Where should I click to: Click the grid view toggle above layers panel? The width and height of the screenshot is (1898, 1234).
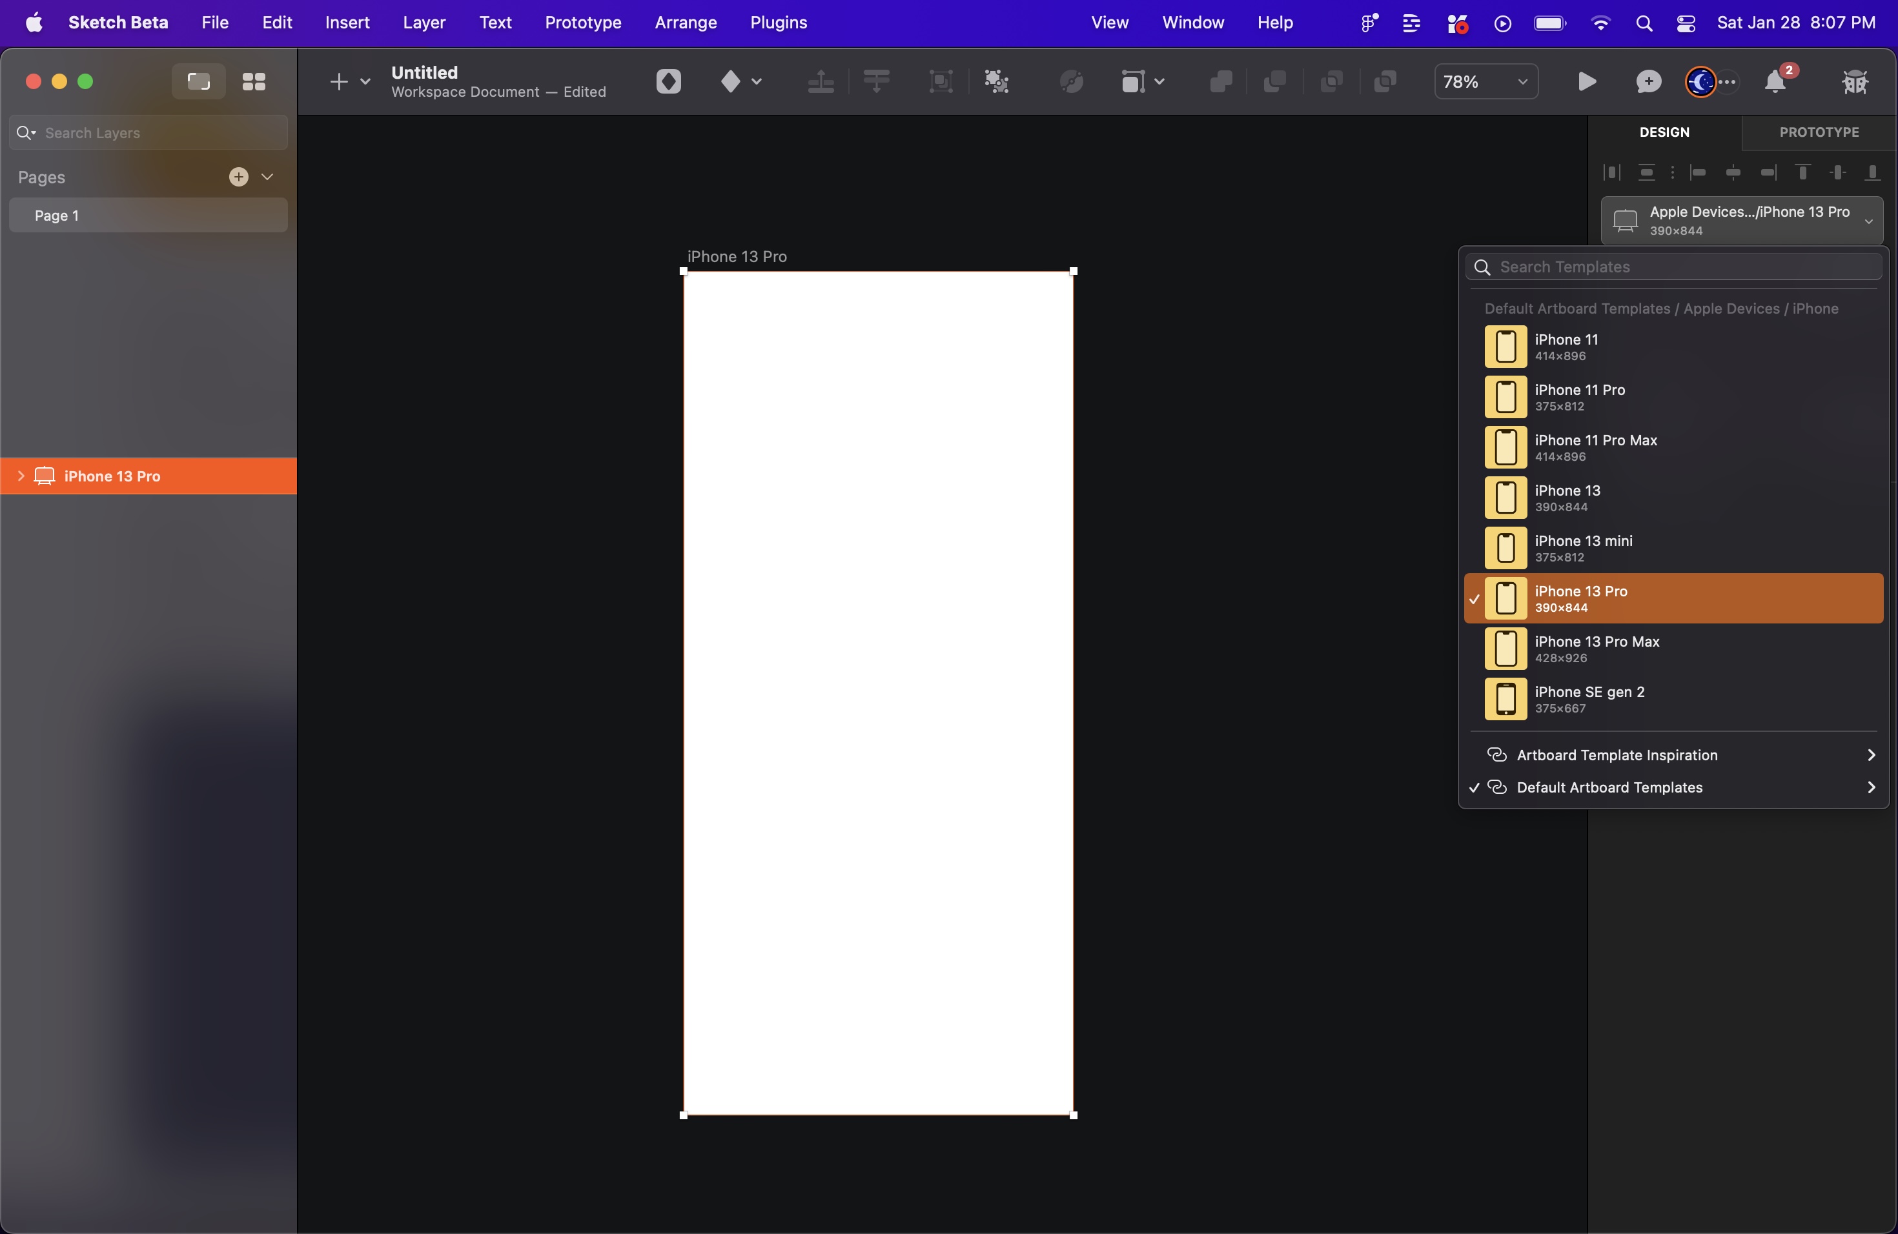(254, 81)
